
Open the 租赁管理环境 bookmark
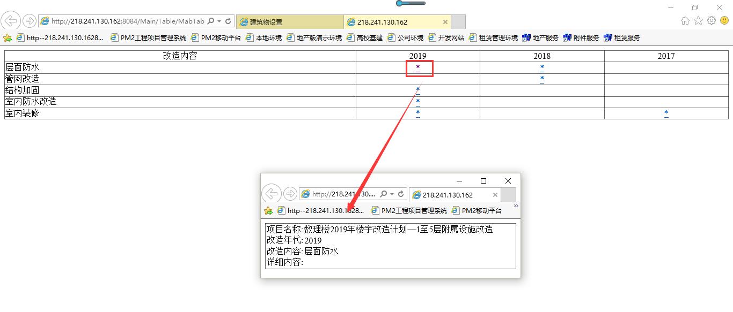(493, 38)
